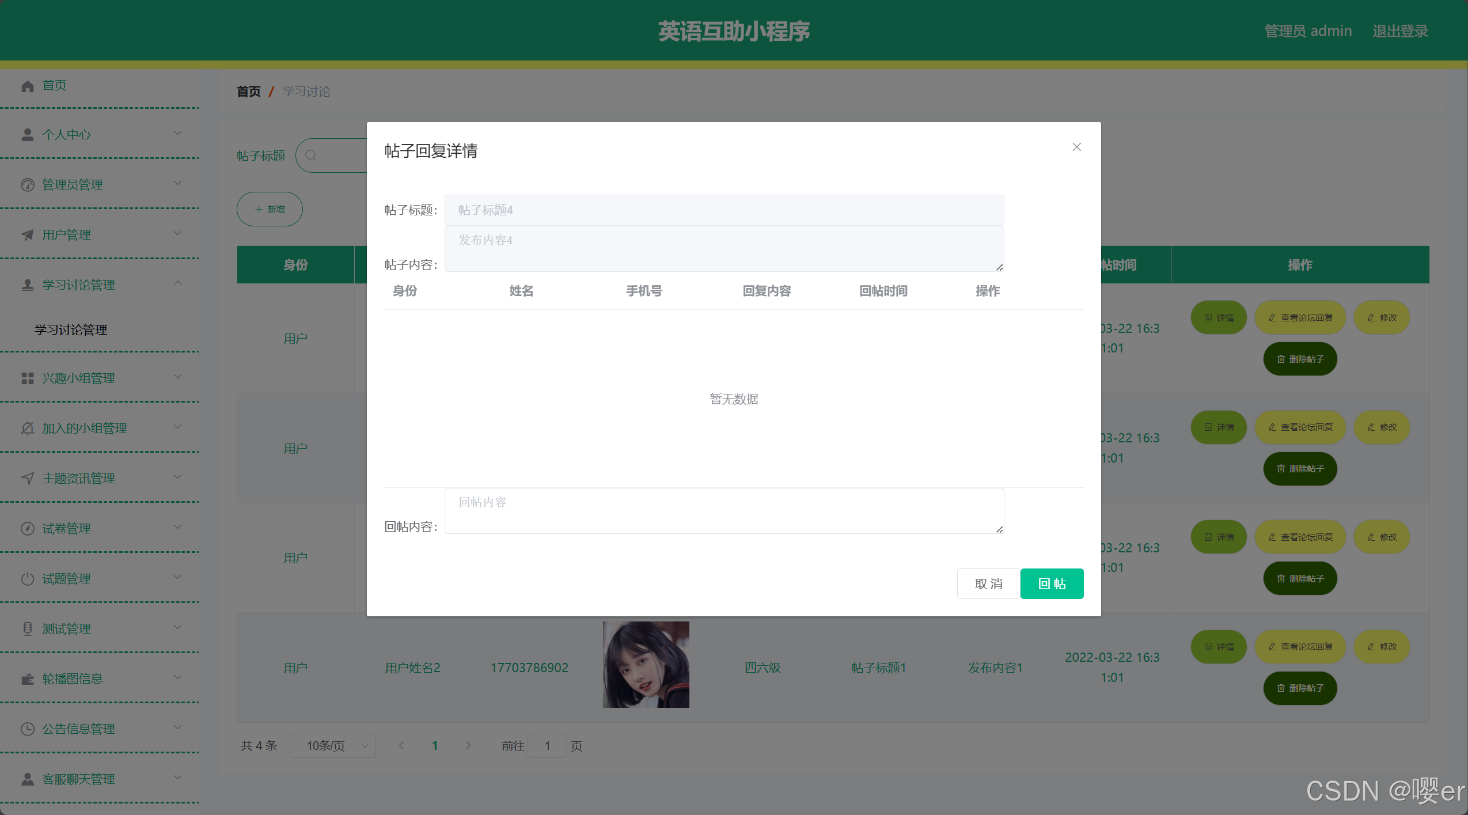The image size is (1468, 815).
Task: Collapse the 学习讨论管理 menu chevron
Action: [178, 283]
